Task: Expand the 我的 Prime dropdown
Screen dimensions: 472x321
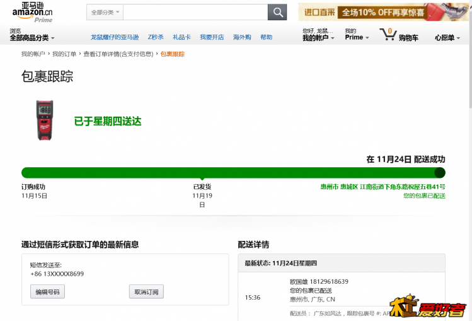Action: click(x=357, y=34)
